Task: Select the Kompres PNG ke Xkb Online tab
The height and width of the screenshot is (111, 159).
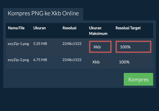Action: [x=43, y=14]
